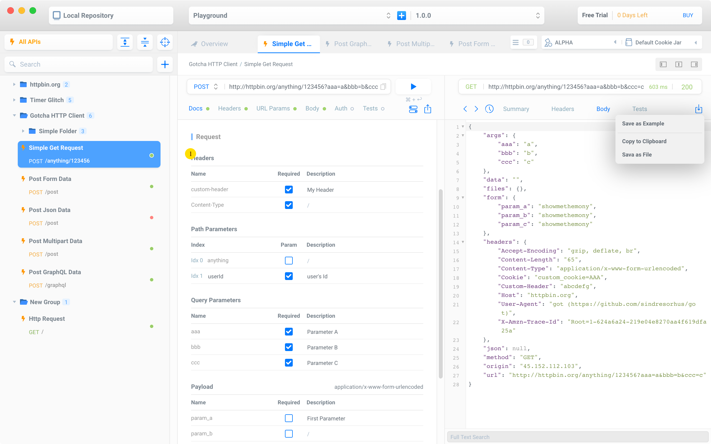The height and width of the screenshot is (444, 711).
Task: Enable the param_a required checkbox
Action: 289,418
